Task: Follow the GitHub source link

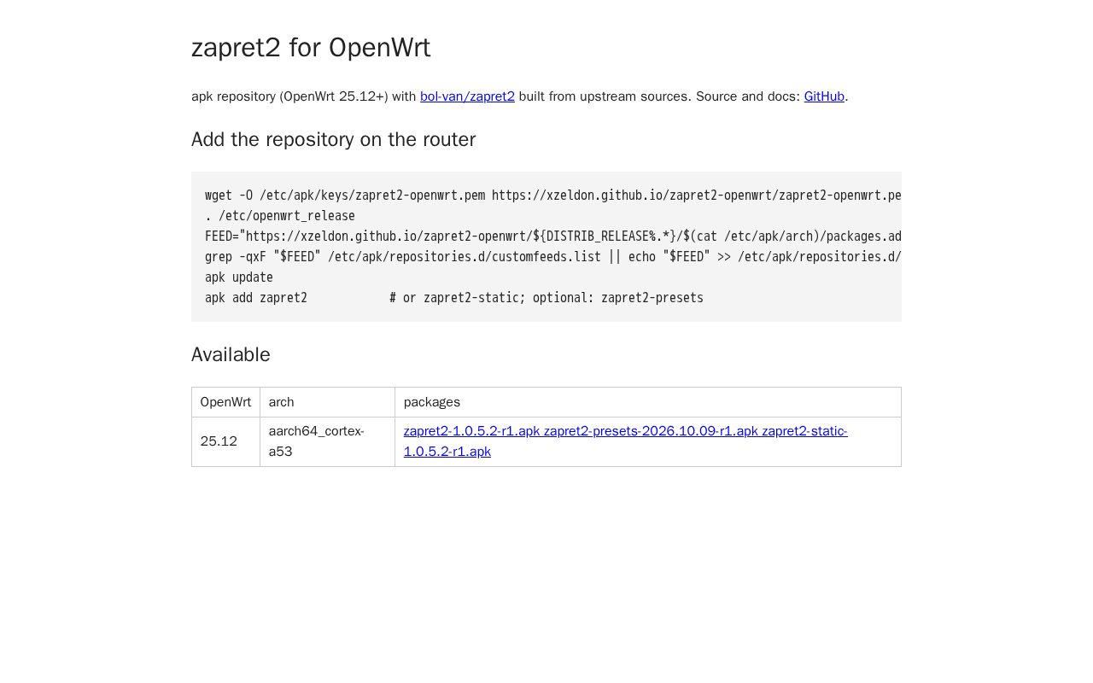Action: (x=824, y=96)
